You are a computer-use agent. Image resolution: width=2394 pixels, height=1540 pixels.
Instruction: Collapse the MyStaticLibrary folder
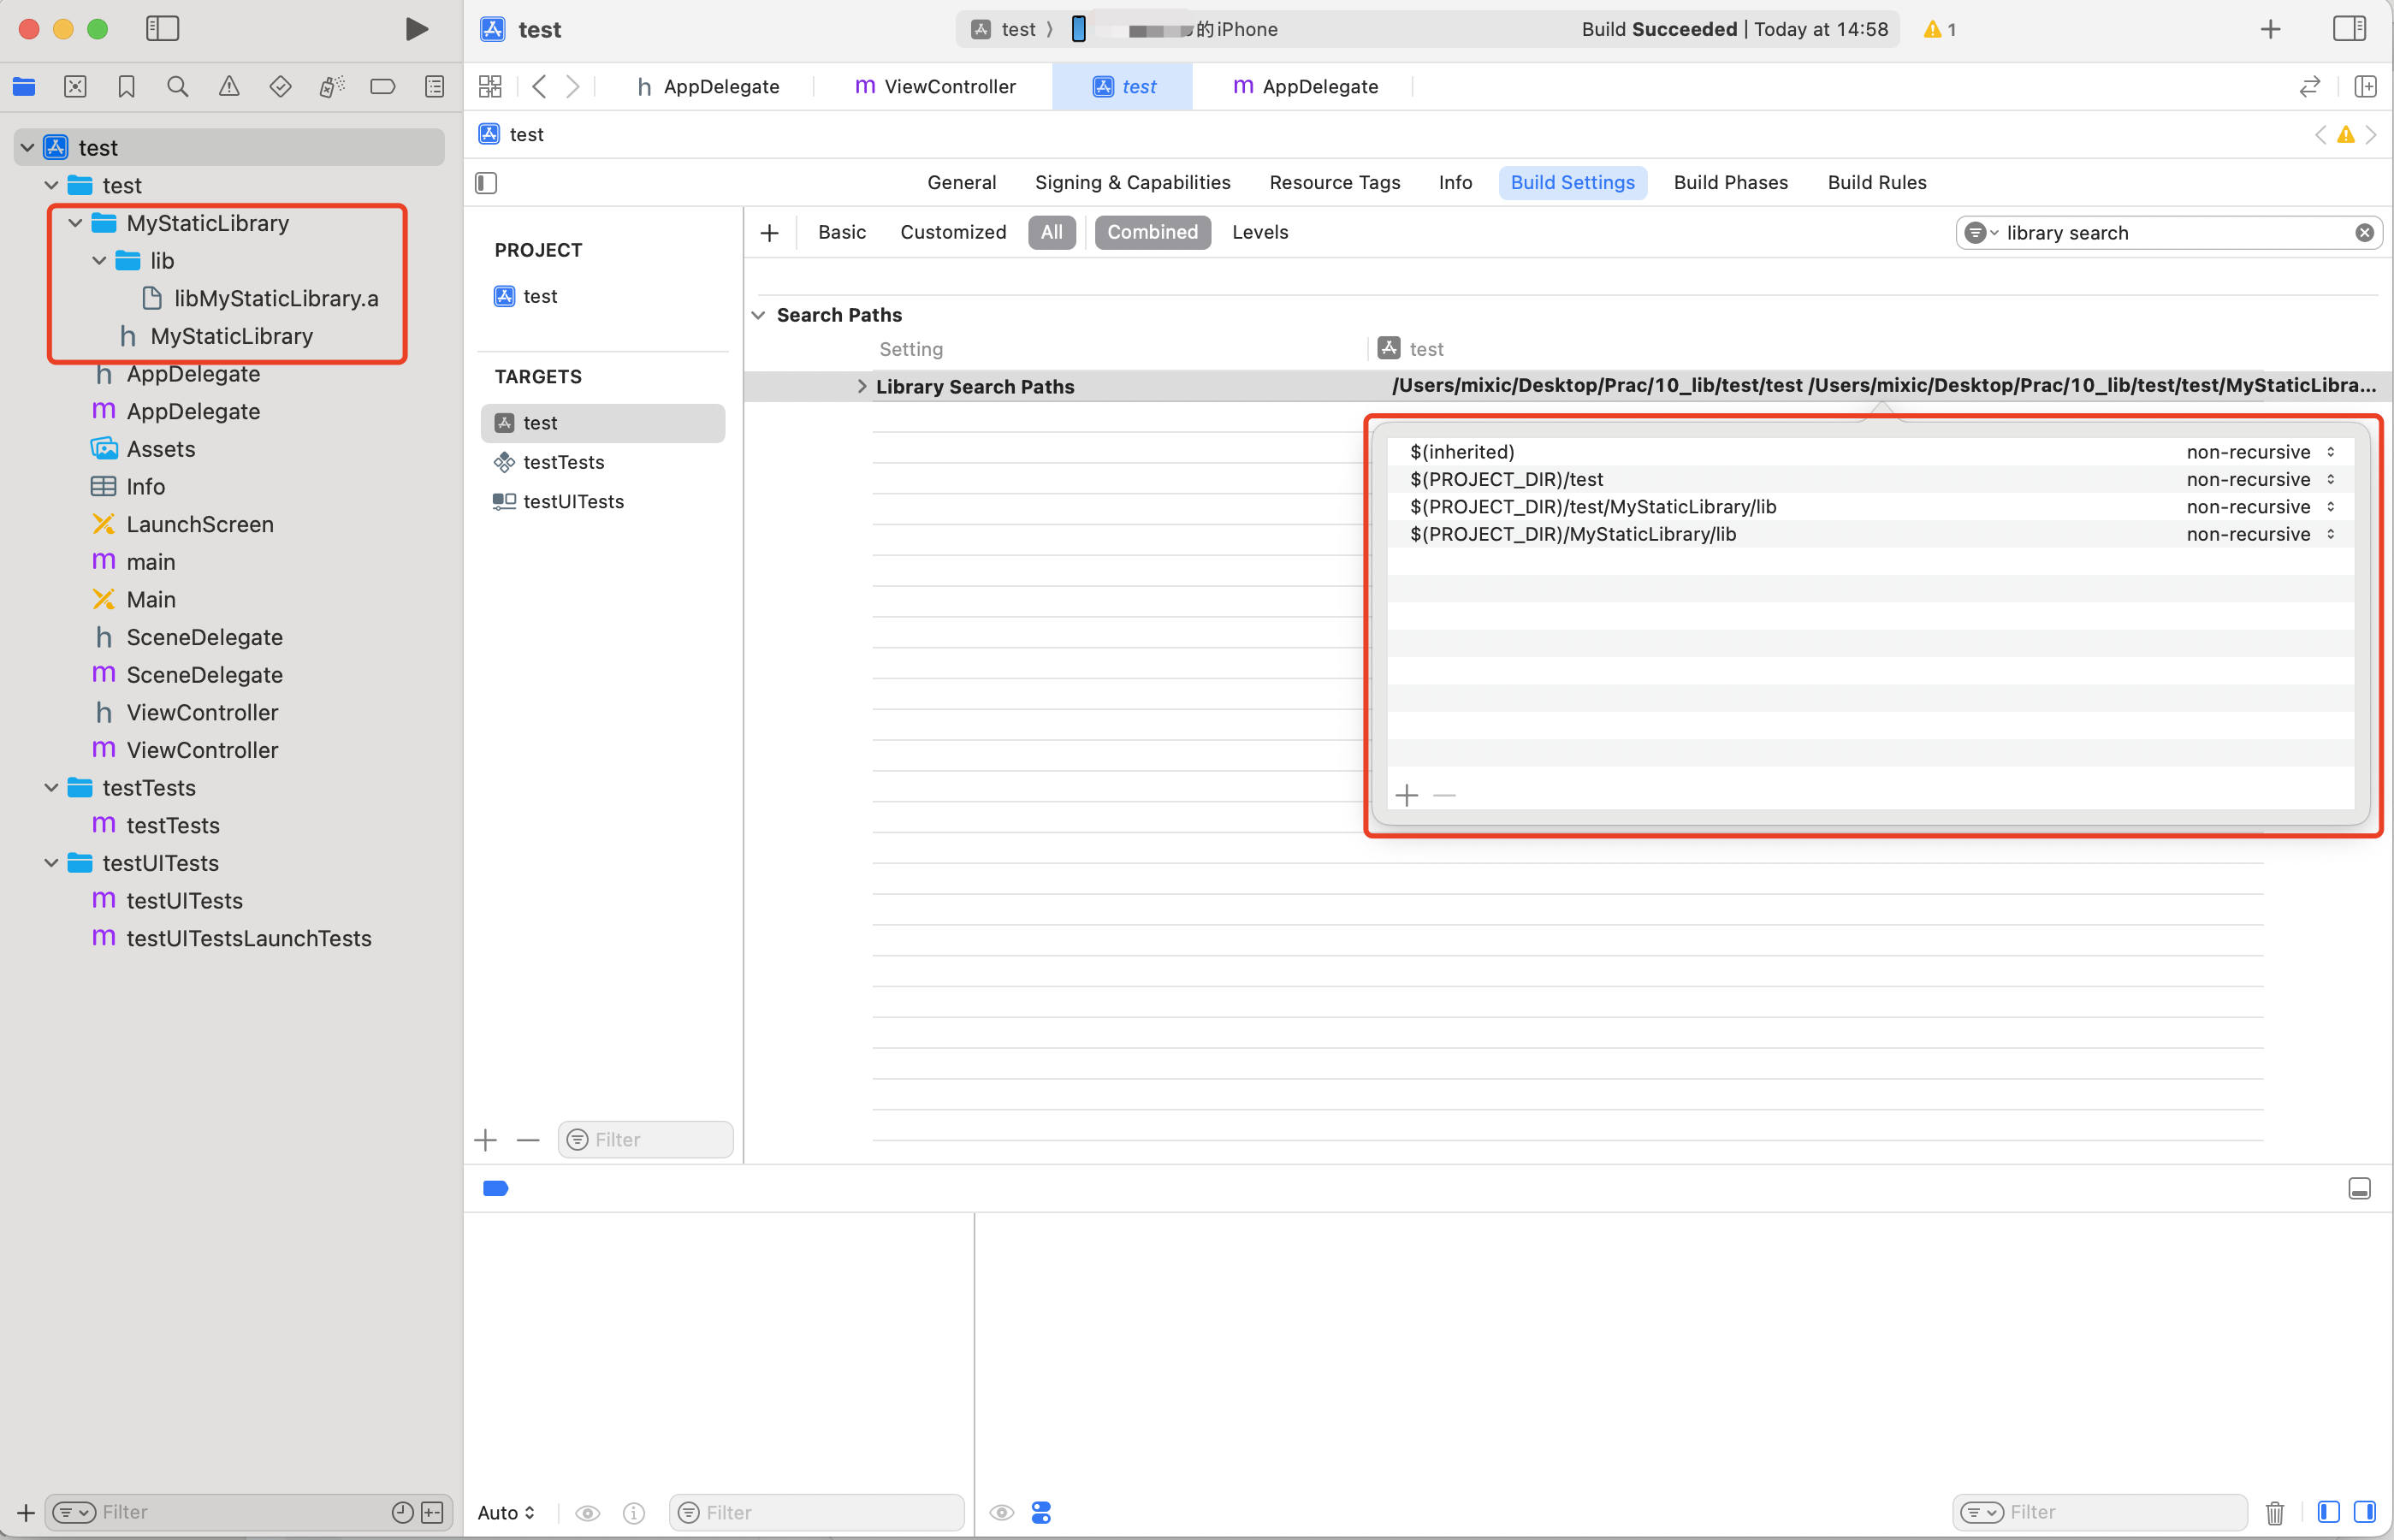76,223
